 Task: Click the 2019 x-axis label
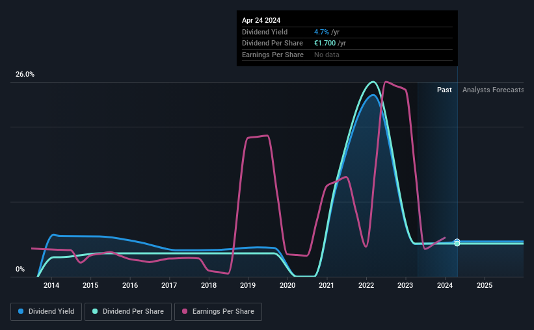coord(248,285)
